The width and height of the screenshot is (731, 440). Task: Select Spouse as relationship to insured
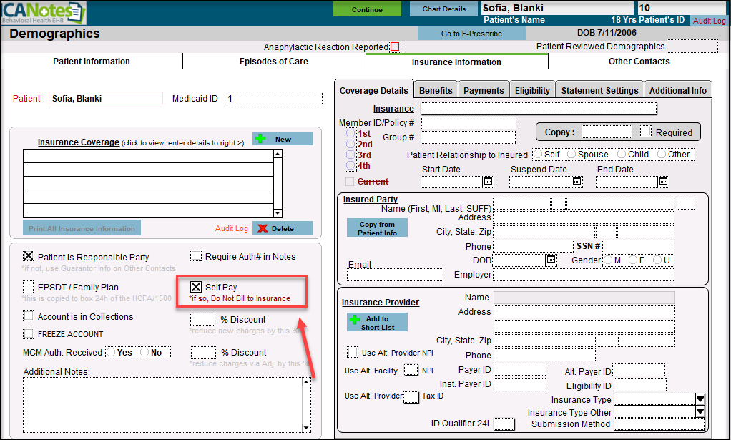point(572,155)
